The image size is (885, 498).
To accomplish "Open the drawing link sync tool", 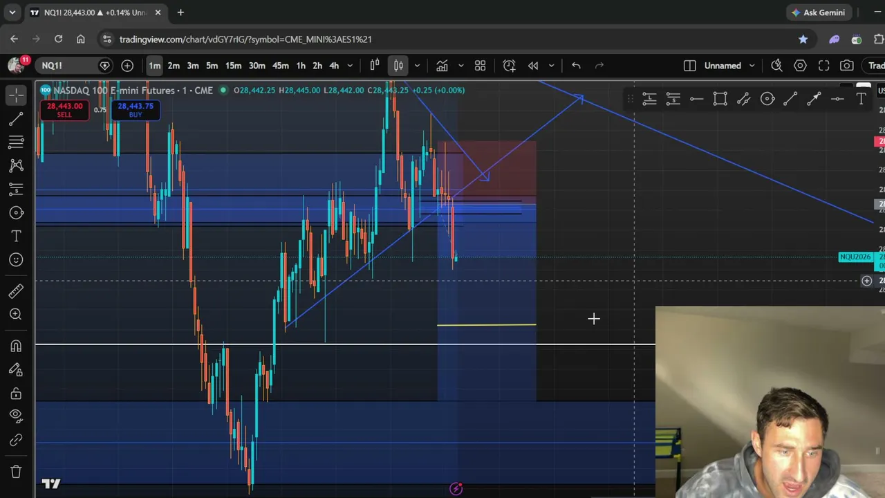I will pos(16,440).
